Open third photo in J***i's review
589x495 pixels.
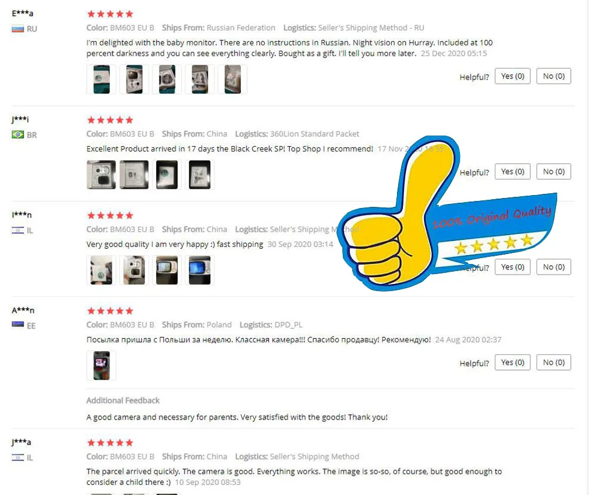click(167, 175)
